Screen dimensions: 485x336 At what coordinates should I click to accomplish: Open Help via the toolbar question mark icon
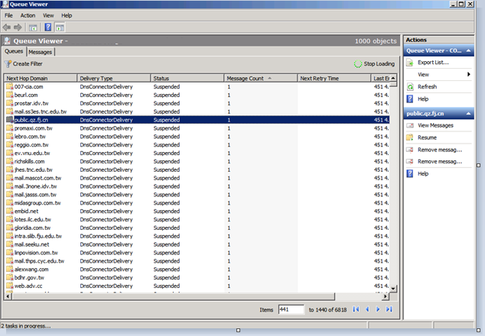(x=48, y=27)
